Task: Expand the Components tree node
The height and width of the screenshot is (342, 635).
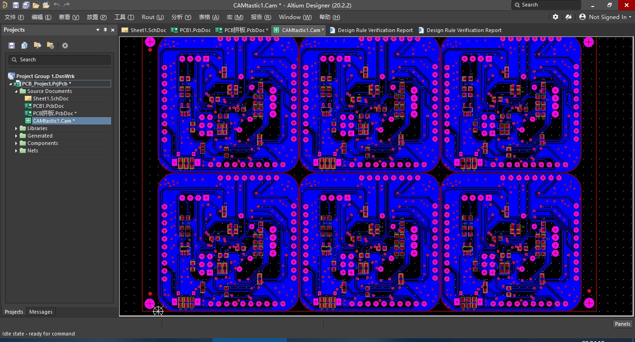Action: [x=17, y=143]
